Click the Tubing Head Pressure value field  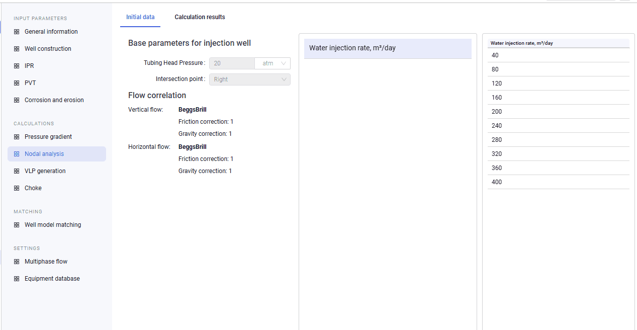click(x=232, y=63)
